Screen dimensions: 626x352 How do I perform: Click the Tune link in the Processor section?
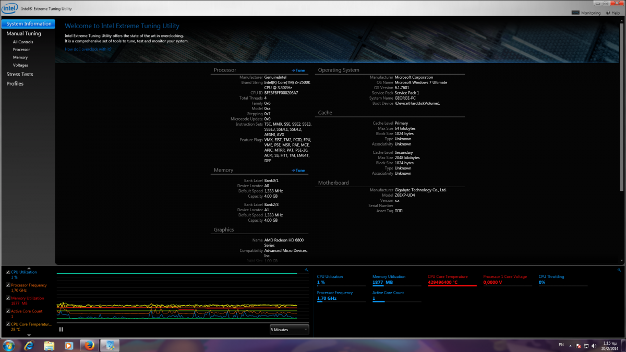click(298, 70)
